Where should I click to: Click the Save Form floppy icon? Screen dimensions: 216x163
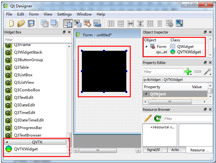(x=31, y=23)
